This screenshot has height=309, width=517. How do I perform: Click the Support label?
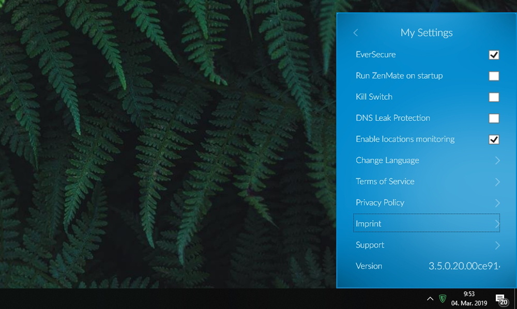[x=370, y=245]
